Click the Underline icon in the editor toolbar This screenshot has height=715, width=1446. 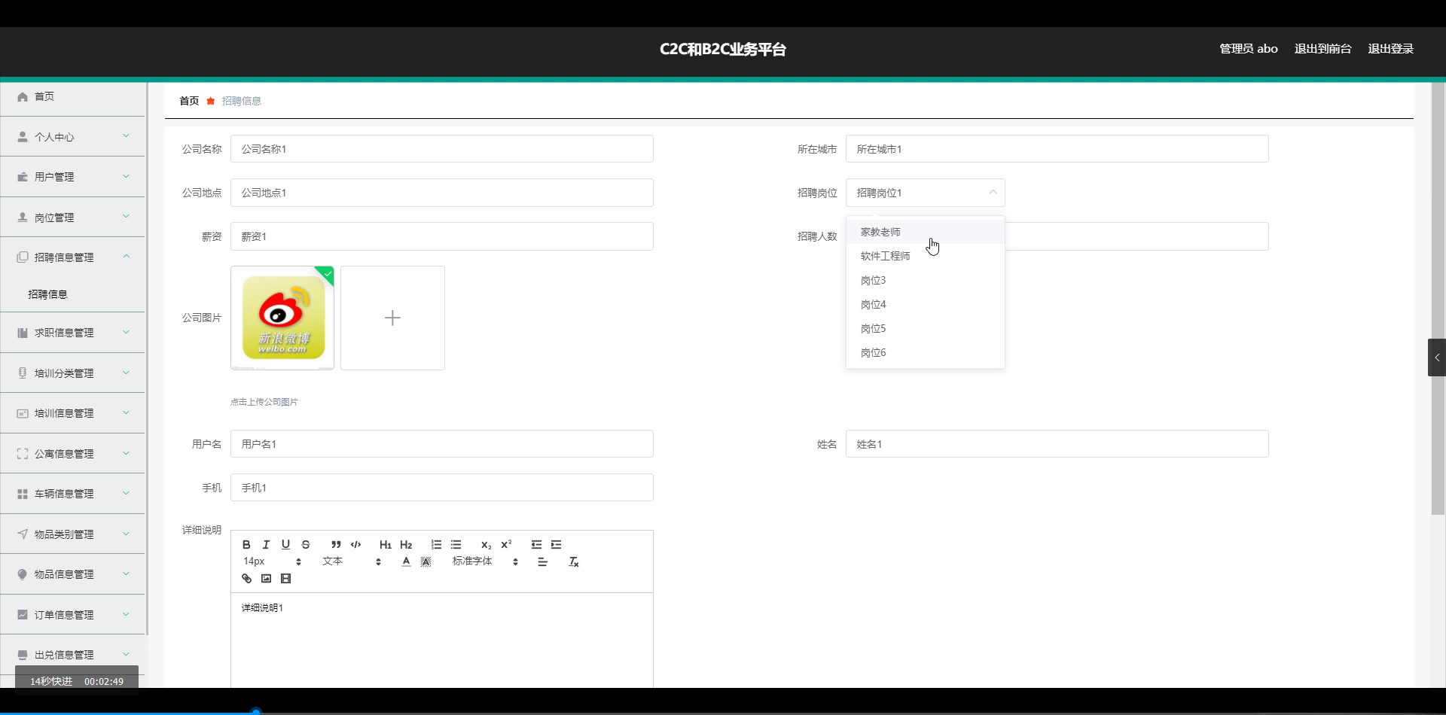click(x=285, y=545)
